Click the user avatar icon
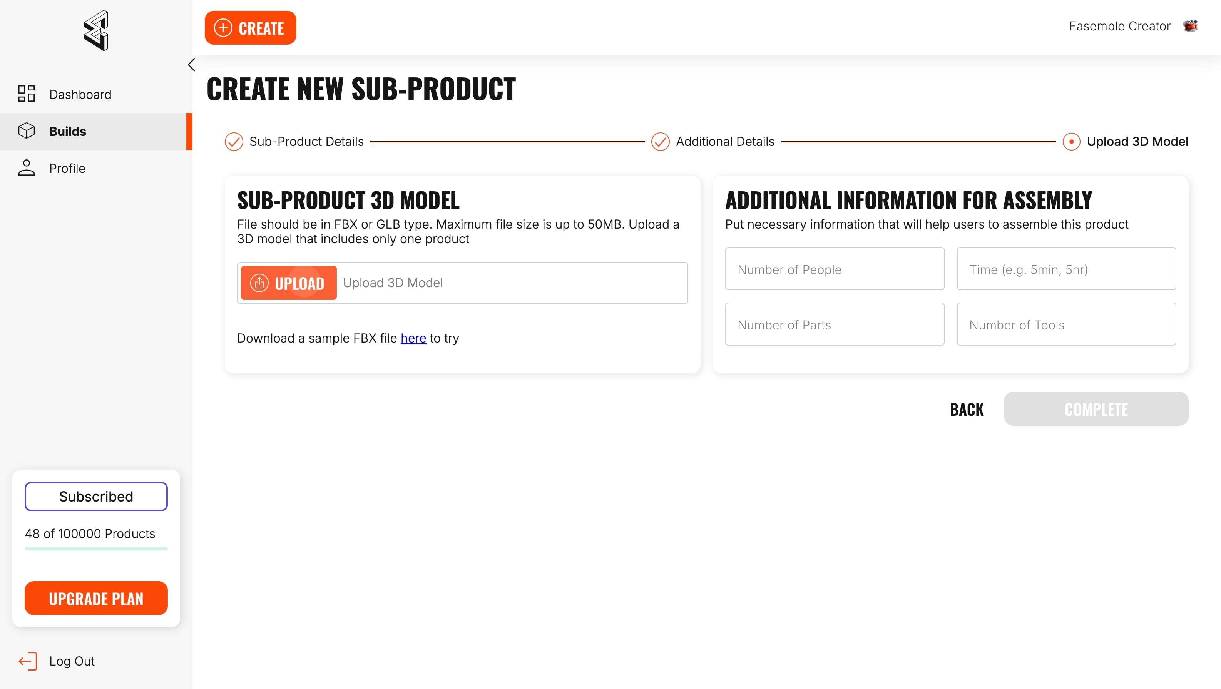The image size is (1221, 689). click(1190, 26)
